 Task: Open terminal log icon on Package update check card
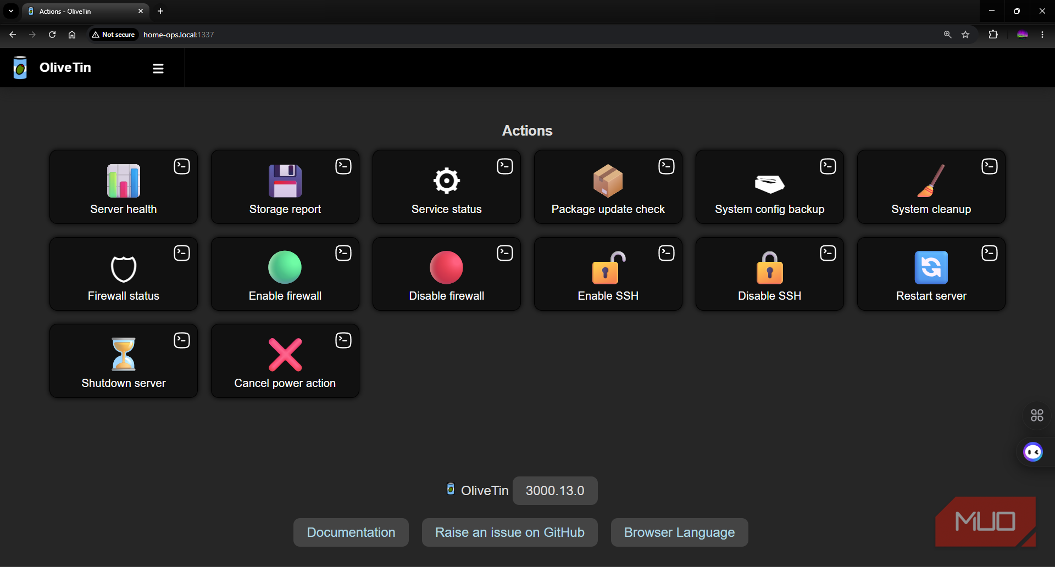[667, 166]
